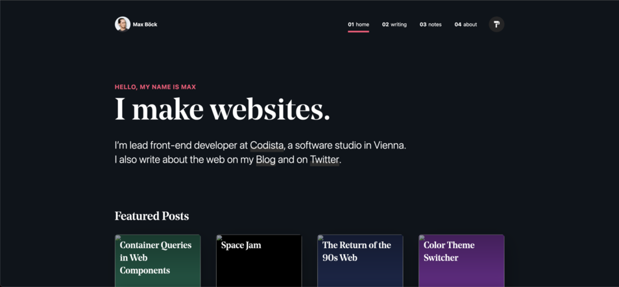Viewport: 619px width, 287px height.
Task: Click the Max Böck site name
Action: (x=145, y=25)
